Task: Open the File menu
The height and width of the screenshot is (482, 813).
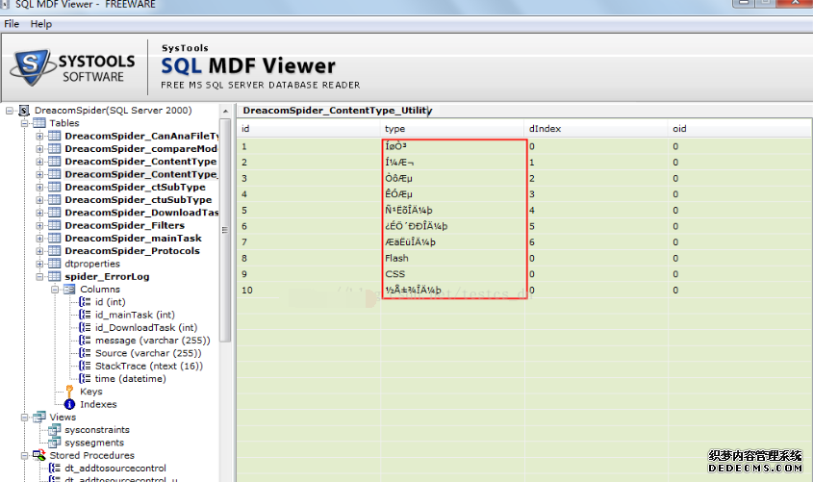Action: (x=12, y=24)
